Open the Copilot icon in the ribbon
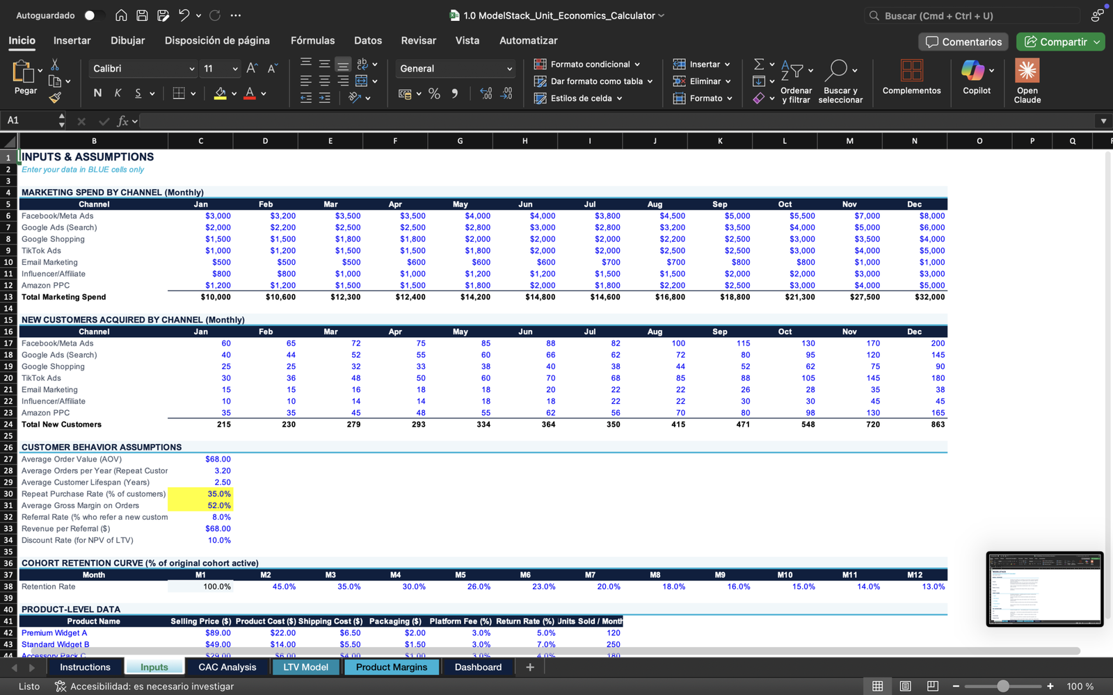This screenshot has width=1113, height=695. tap(972, 71)
